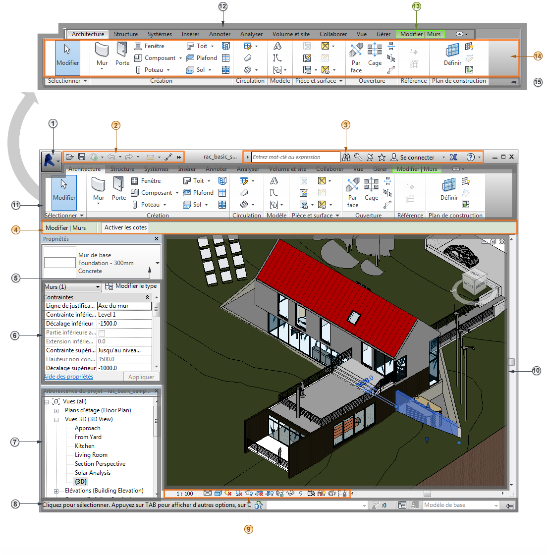This screenshot has height=555, width=549.
Task: Open Autodesk Exchange Apps X icon
Action: point(453,157)
